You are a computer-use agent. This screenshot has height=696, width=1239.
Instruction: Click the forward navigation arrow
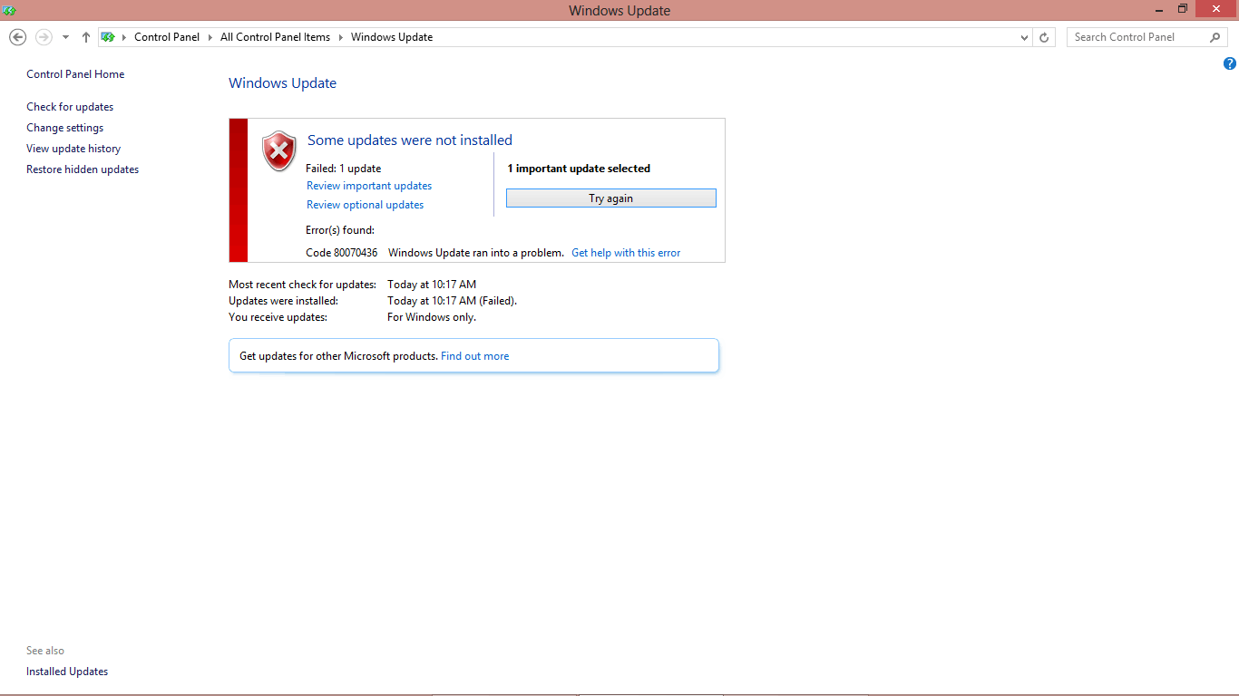click(43, 36)
